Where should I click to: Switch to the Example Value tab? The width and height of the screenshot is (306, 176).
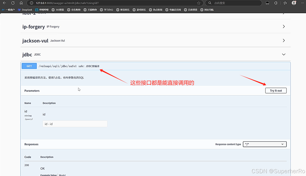coord(48,175)
